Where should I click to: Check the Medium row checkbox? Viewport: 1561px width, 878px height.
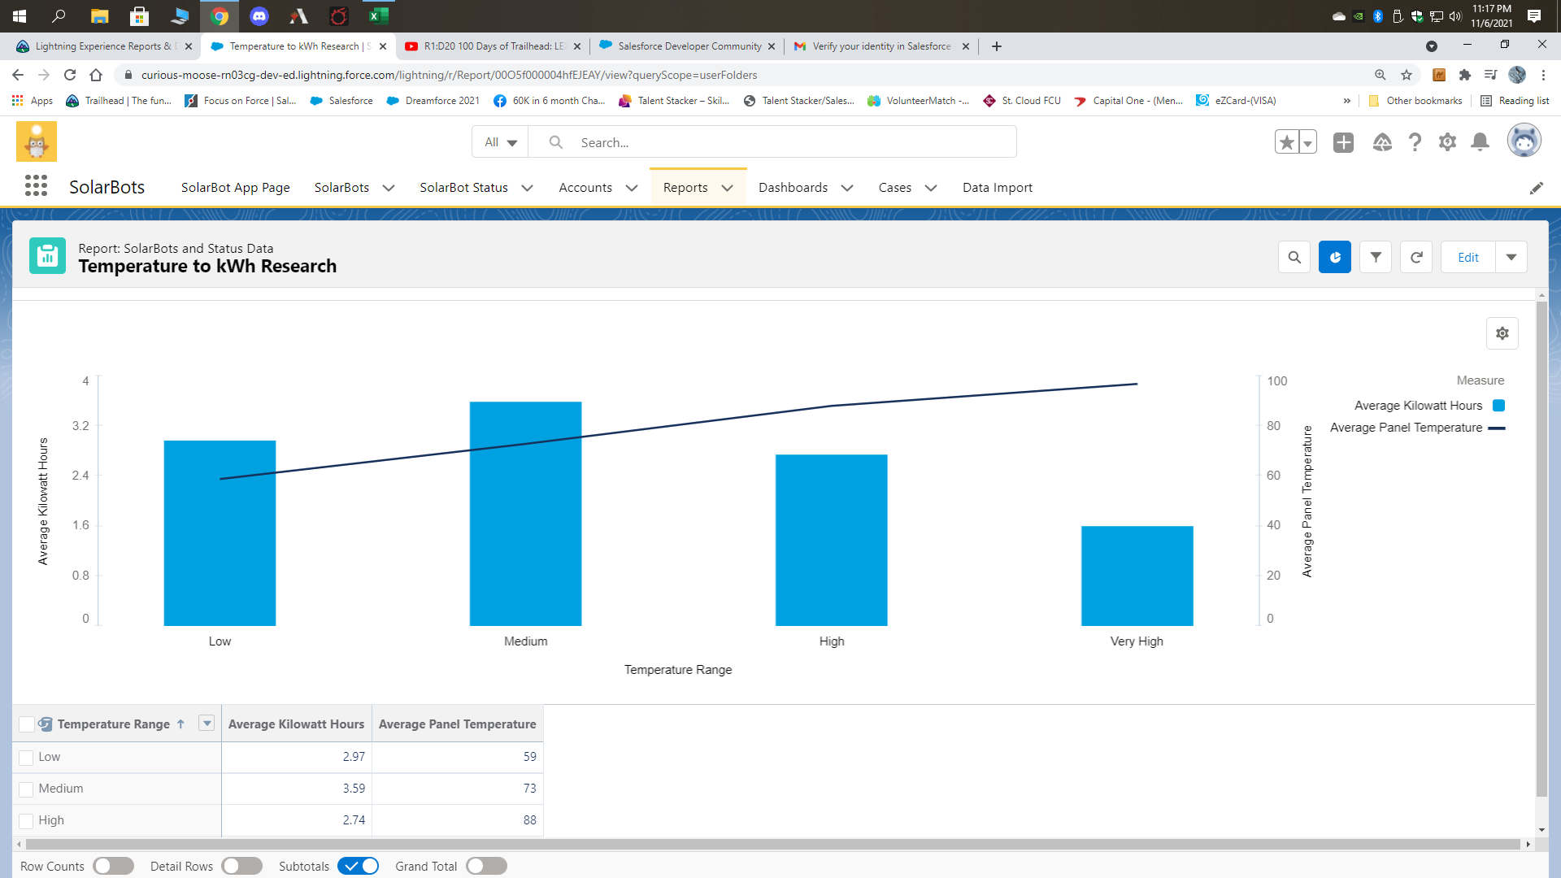[x=26, y=789]
